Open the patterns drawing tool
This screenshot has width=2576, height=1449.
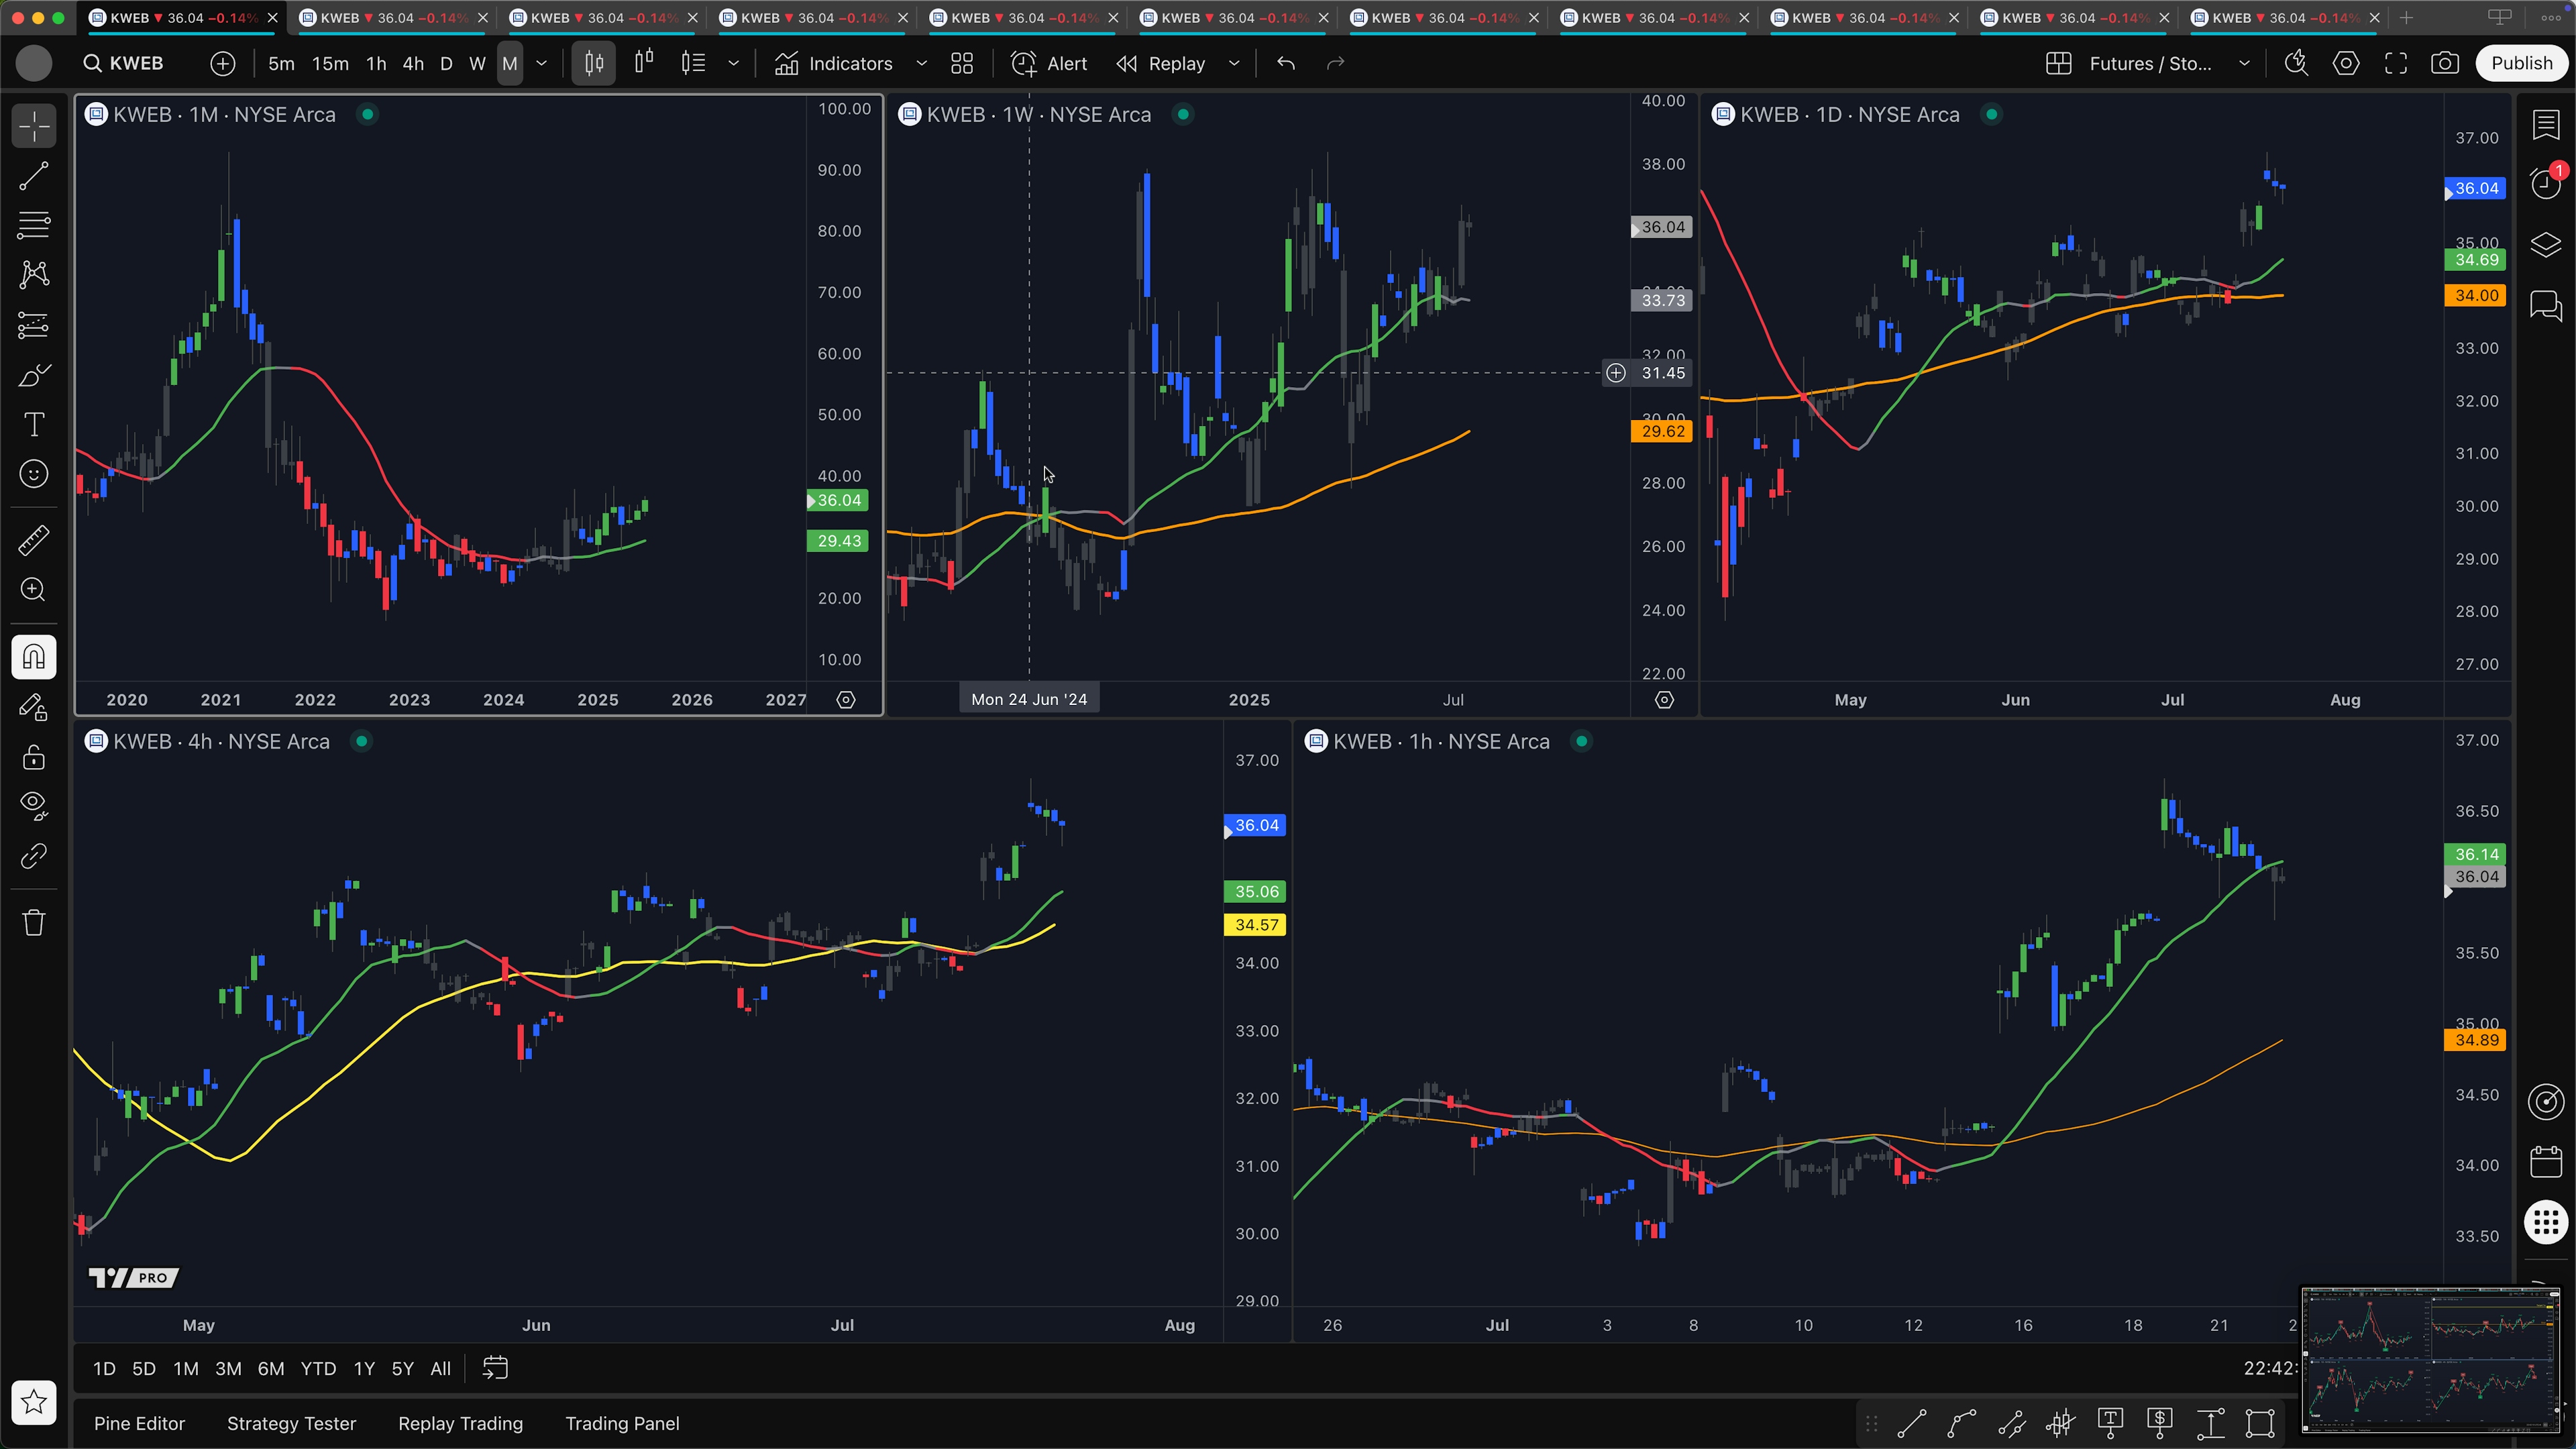(x=34, y=275)
